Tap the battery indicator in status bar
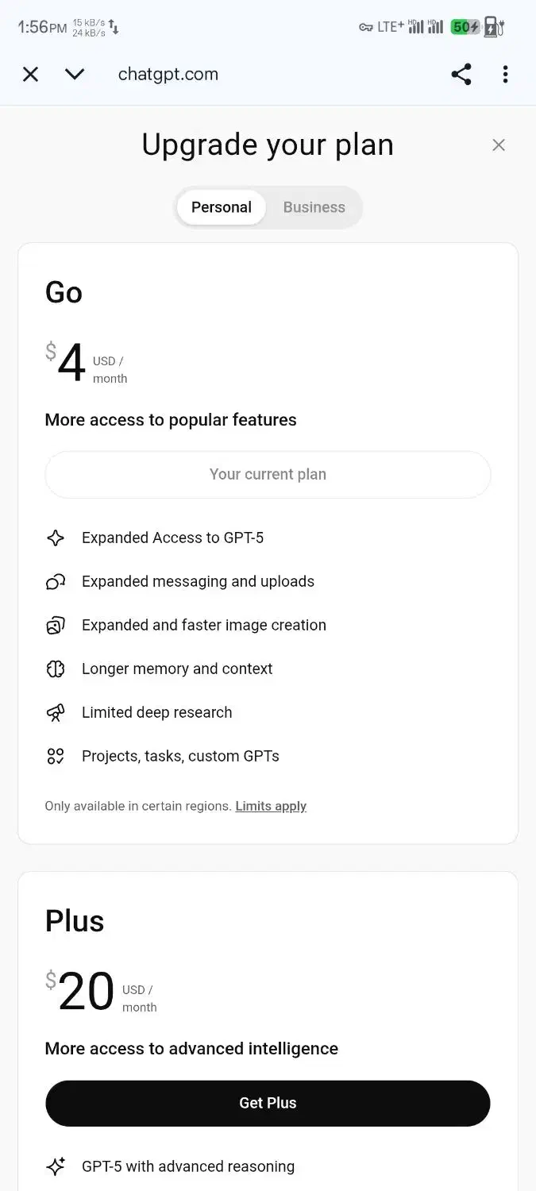This screenshot has height=1191, width=536. (x=466, y=27)
